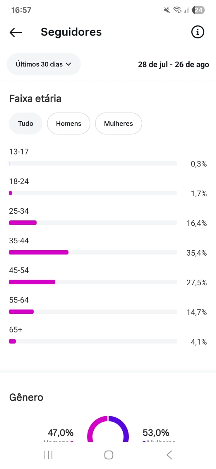Viewport: 216px width, 469px height.
Task: Open the info icon in header
Action: [x=198, y=32]
